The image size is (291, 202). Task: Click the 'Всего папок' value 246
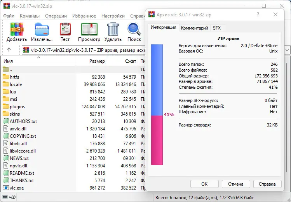pos(274,64)
